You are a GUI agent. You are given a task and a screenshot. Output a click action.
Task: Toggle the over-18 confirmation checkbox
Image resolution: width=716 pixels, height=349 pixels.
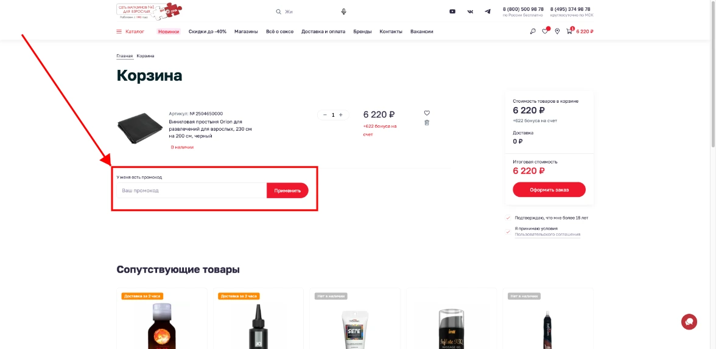(x=508, y=218)
